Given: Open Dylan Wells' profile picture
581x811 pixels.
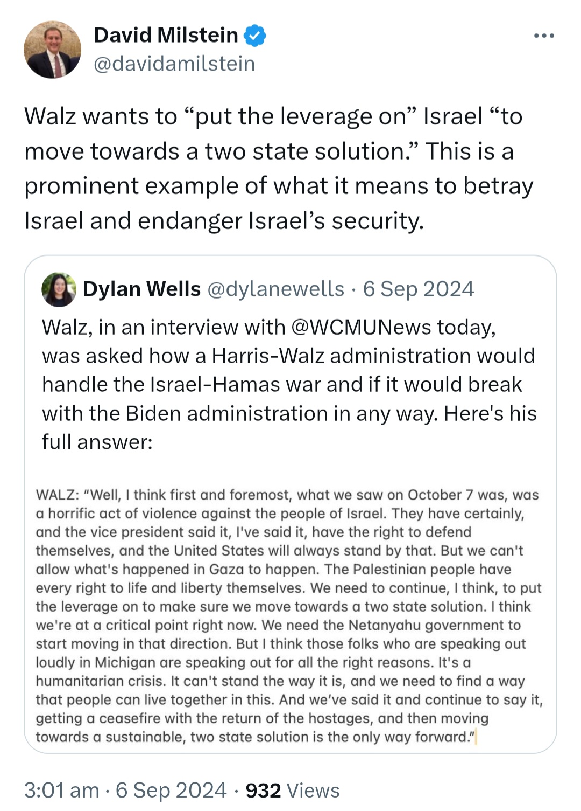Looking at the screenshot, I should pos(59,289).
